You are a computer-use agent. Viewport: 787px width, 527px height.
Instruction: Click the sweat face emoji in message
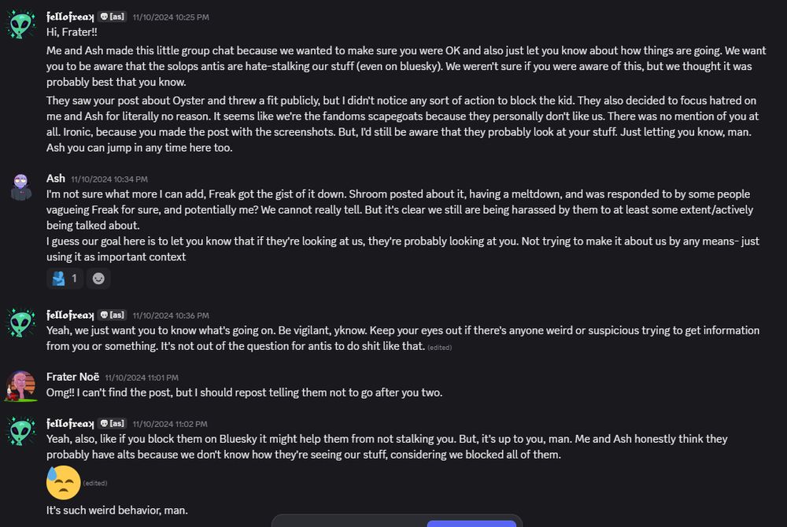click(x=63, y=482)
